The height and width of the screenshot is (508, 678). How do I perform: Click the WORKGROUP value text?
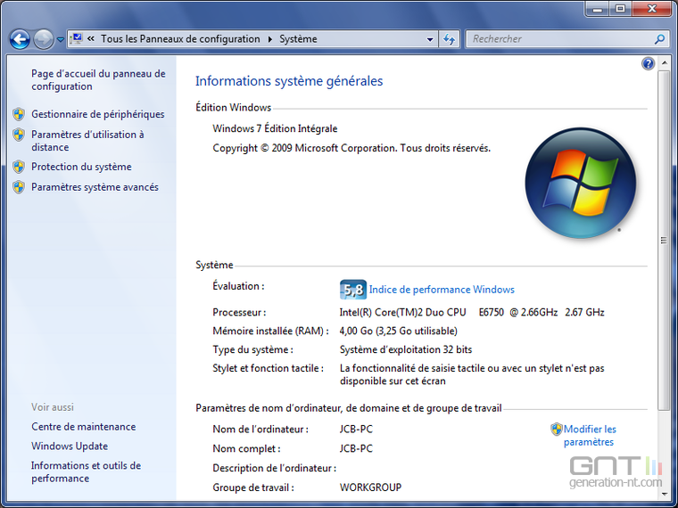coord(370,488)
